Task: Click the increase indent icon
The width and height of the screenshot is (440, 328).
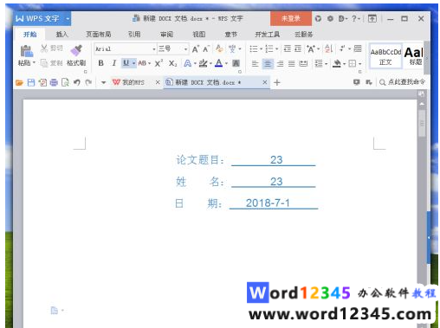Action: click(x=298, y=48)
